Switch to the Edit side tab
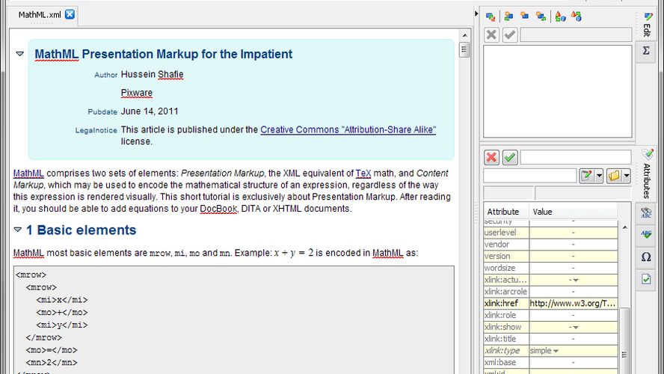 click(x=646, y=25)
